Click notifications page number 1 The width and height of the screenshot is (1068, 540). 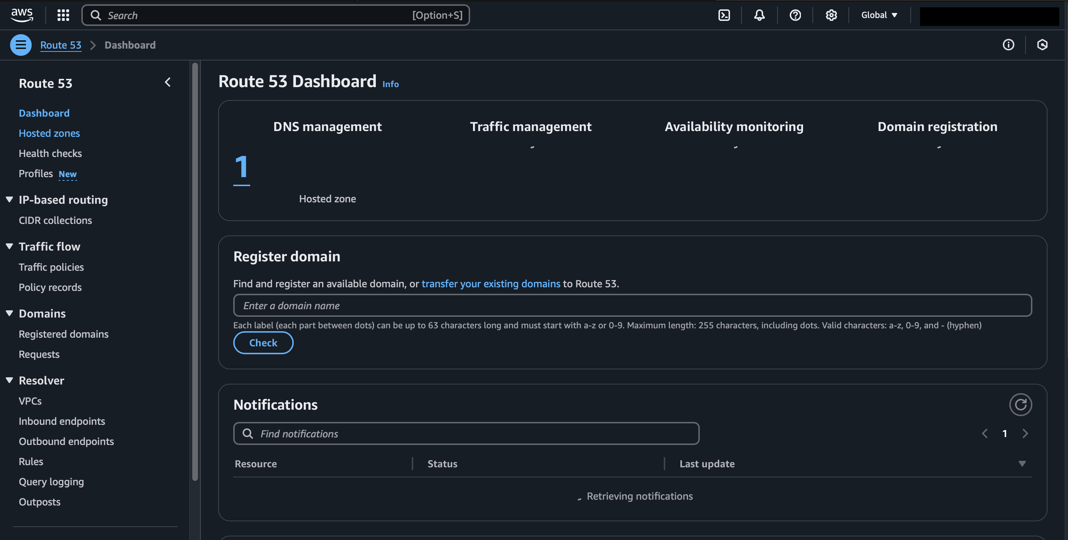pos(1005,433)
